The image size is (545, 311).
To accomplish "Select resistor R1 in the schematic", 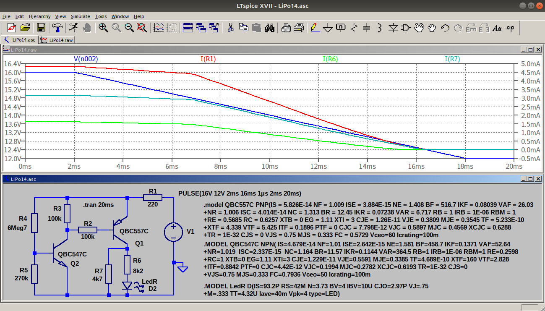I will (153, 197).
